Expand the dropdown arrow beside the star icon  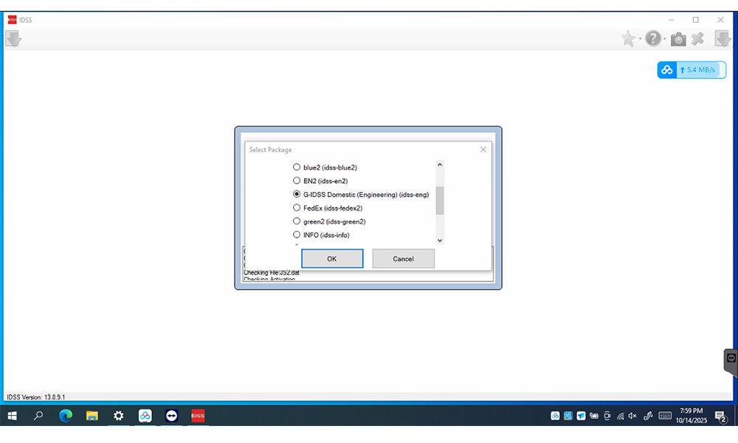[640, 40]
